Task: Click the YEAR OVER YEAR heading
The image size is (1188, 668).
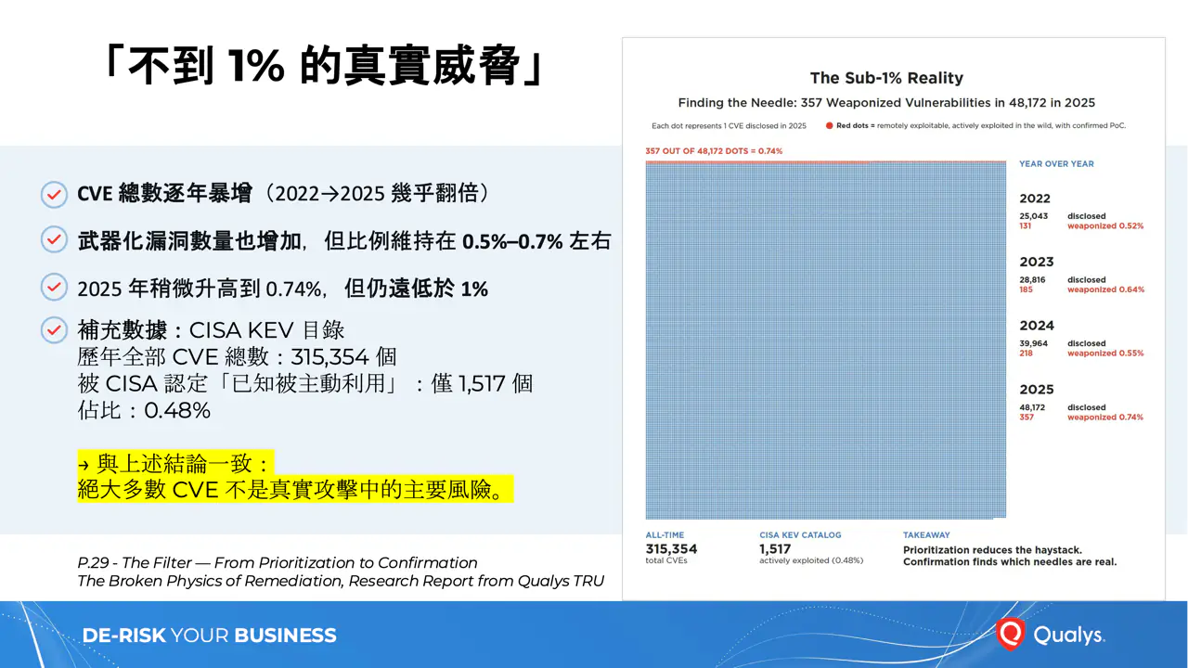Action: (x=1056, y=164)
